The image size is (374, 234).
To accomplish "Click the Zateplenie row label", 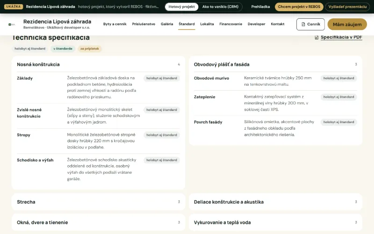I will [204, 97].
